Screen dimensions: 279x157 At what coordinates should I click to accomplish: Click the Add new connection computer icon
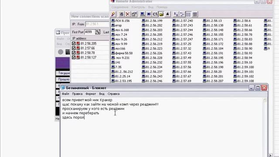pos(121,14)
